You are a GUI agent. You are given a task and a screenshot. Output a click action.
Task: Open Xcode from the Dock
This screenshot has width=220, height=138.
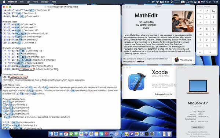tap(121, 134)
